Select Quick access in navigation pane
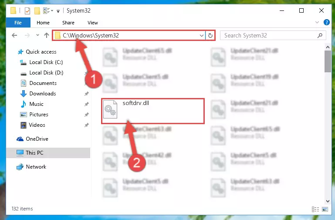The width and height of the screenshot is (335, 220). coord(41,52)
